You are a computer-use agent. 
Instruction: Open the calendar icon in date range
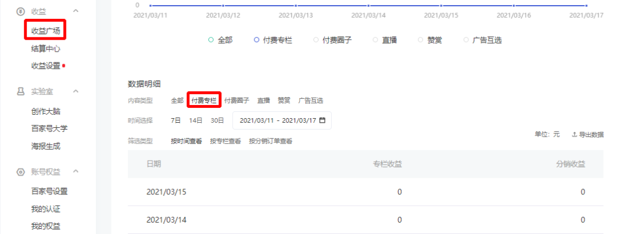[322, 120]
